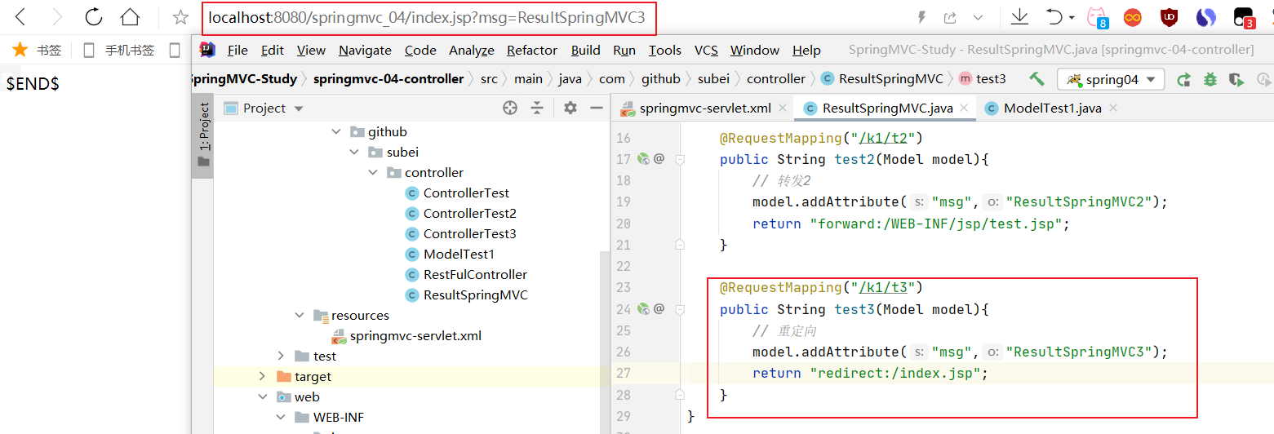The width and height of the screenshot is (1274, 434).
Task: Click the Build project hammer icon
Action: pyautogui.click(x=1037, y=79)
